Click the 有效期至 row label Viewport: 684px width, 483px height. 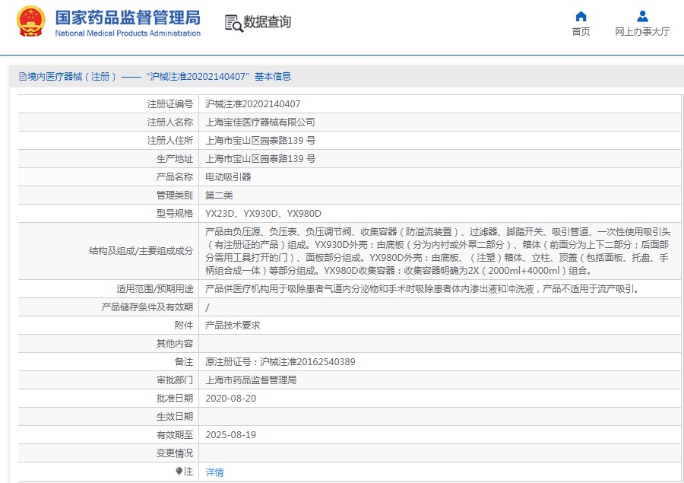click(x=175, y=435)
